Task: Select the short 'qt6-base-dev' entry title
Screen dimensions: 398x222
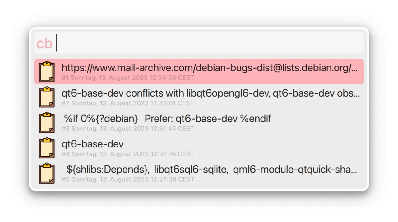Action: tap(92, 144)
